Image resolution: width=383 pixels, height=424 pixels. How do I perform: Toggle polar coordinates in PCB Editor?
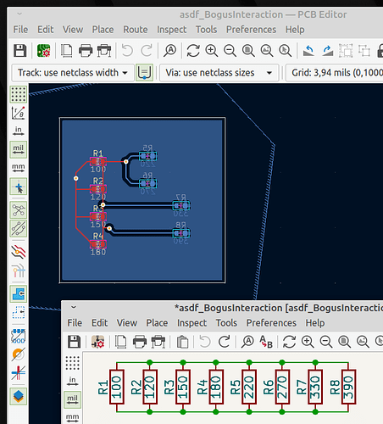tap(19, 113)
